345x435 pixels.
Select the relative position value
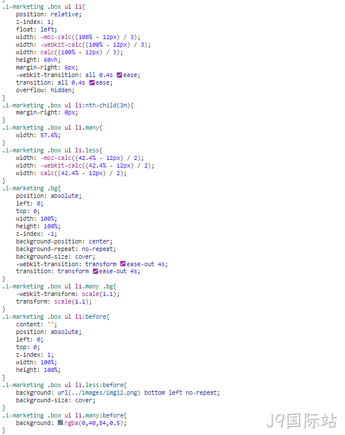65,15
